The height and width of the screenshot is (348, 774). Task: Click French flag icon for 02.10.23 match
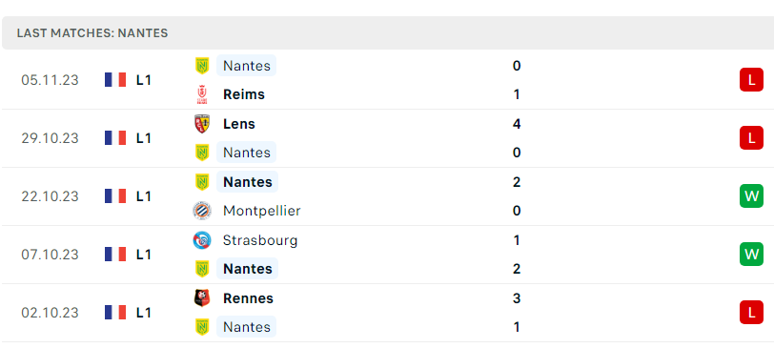[115, 313]
